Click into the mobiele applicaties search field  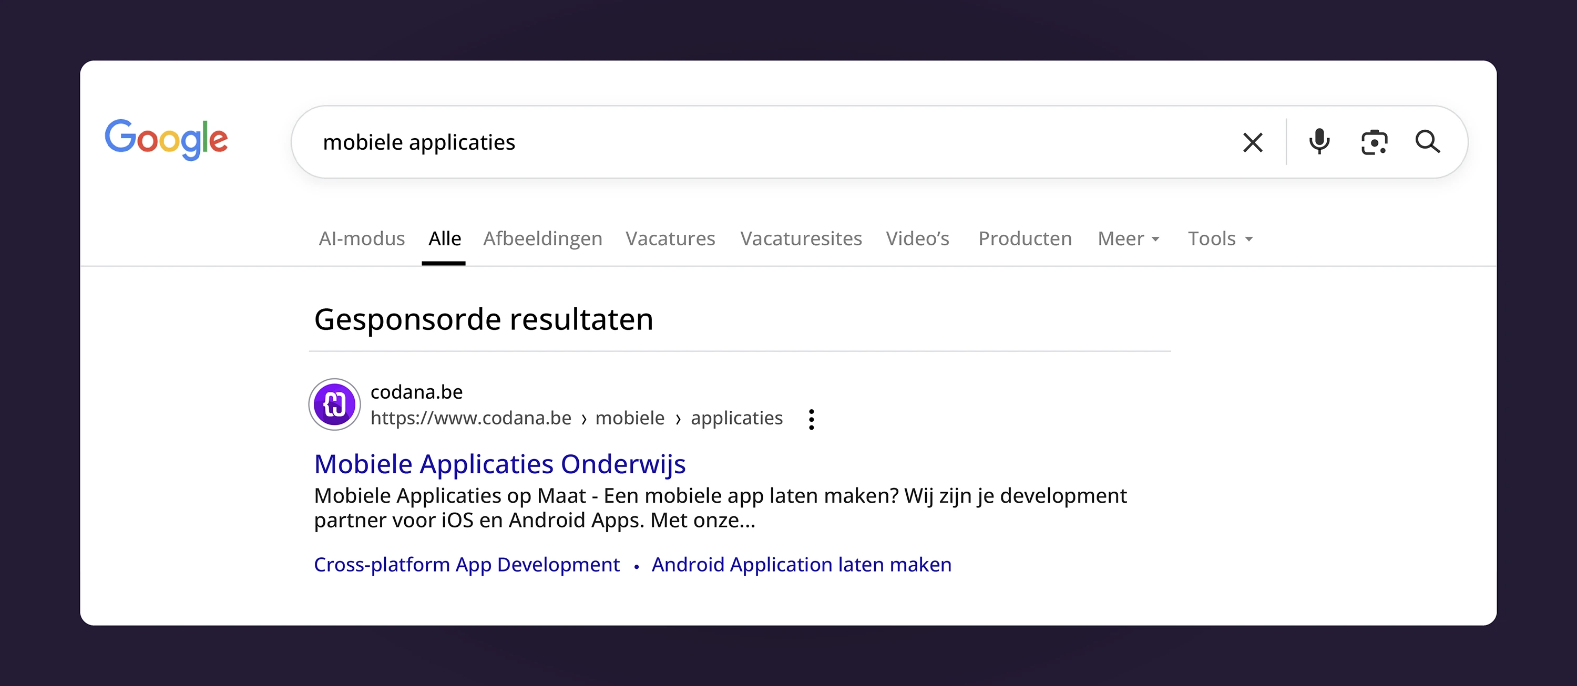pos(735,142)
